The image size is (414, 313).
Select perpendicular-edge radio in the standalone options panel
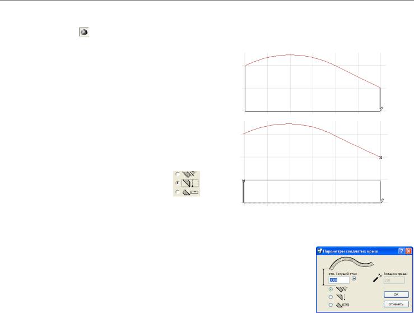pos(178,174)
